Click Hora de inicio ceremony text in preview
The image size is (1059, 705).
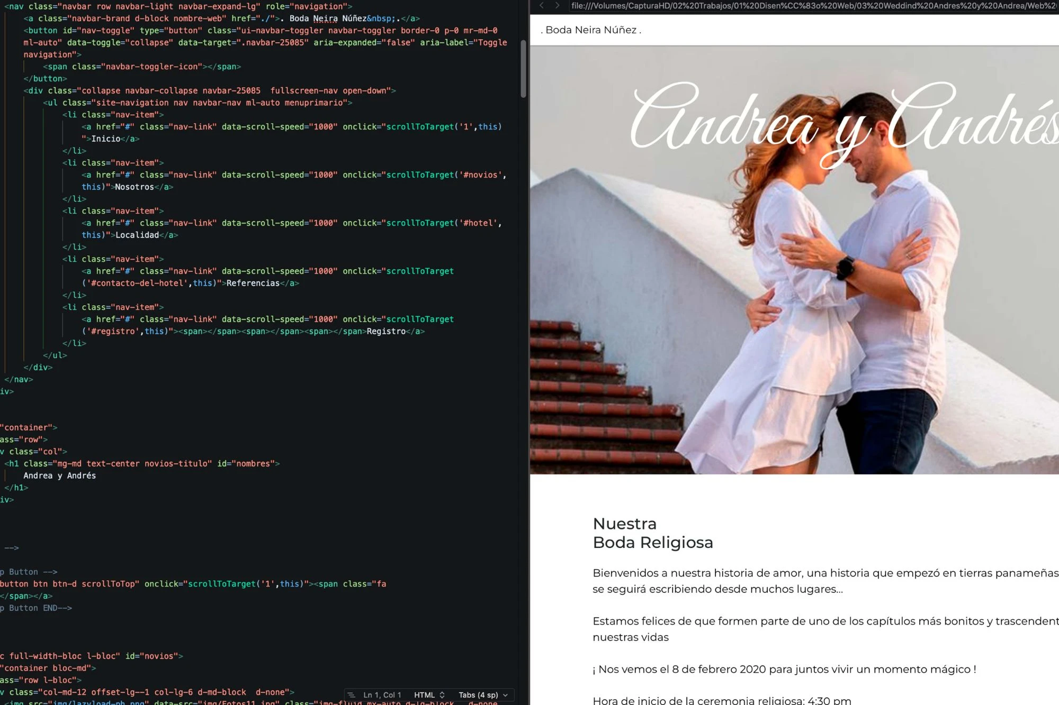click(x=721, y=700)
